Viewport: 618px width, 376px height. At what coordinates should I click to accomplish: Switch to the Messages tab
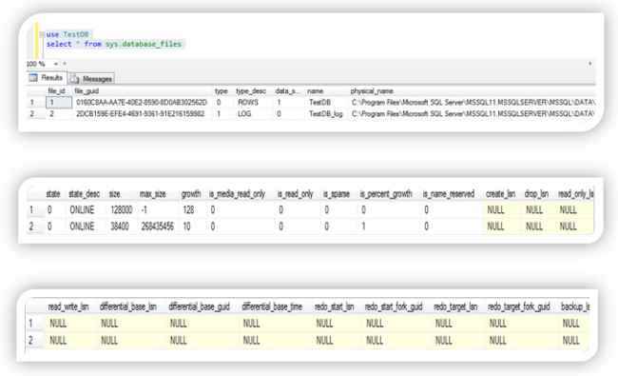(x=92, y=79)
